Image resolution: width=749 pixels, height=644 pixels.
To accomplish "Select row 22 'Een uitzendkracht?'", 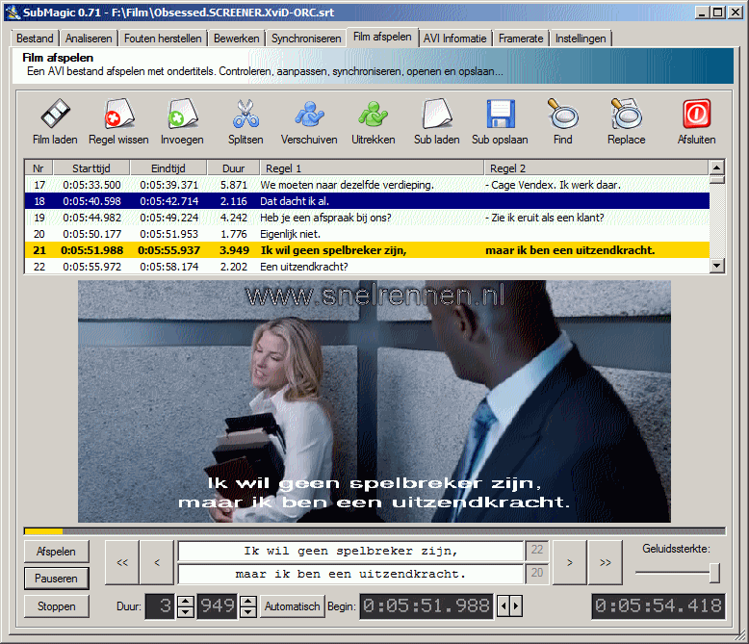I will click(367, 266).
